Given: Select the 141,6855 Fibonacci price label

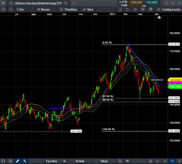Looking at the screenshot, I should pos(174,102).
